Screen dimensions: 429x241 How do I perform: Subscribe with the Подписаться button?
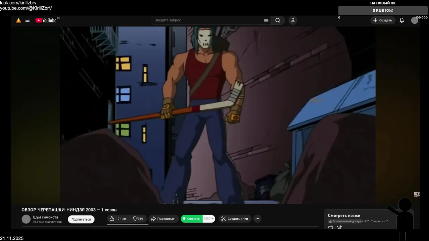pos(81,219)
